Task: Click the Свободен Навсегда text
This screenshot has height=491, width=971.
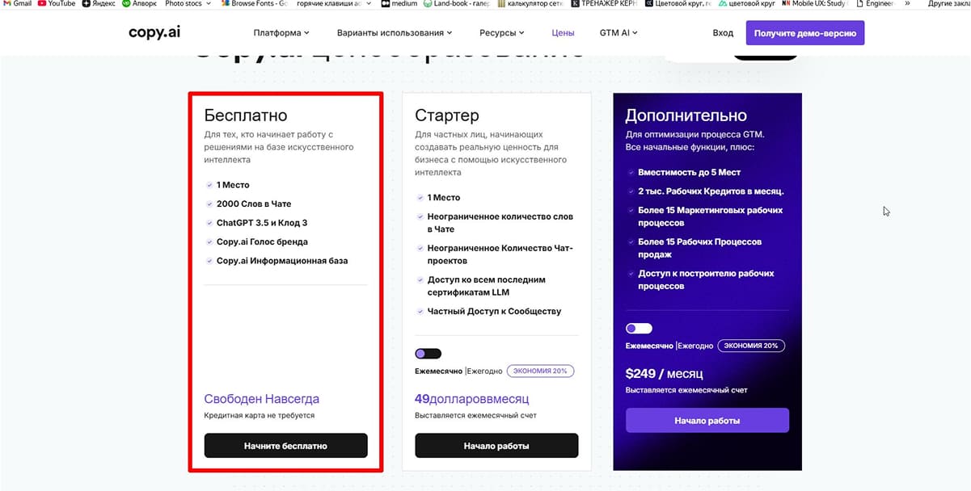Action: [x=262, y=399]
